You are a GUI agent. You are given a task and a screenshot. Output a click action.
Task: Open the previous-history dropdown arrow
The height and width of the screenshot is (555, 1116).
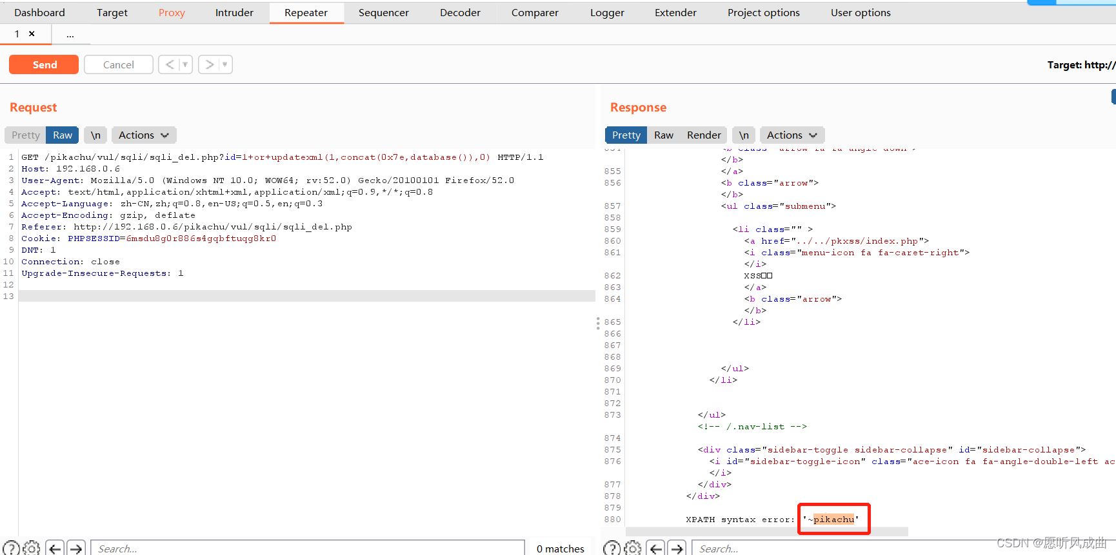[186, 64]
